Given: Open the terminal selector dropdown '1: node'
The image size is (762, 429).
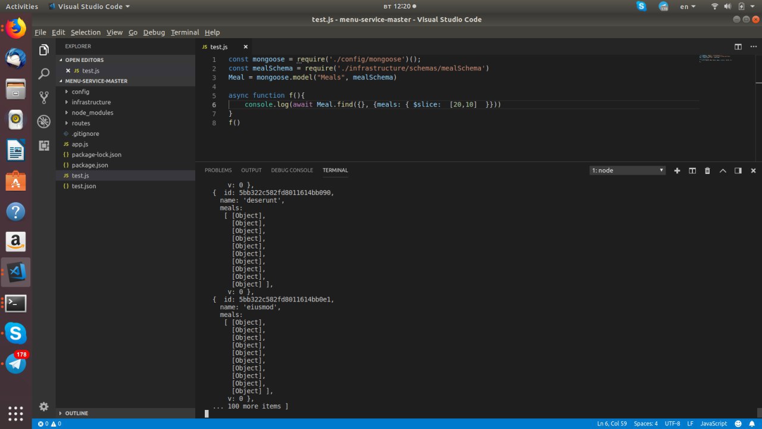Looking at the screenshot, I should coord(627,170).
